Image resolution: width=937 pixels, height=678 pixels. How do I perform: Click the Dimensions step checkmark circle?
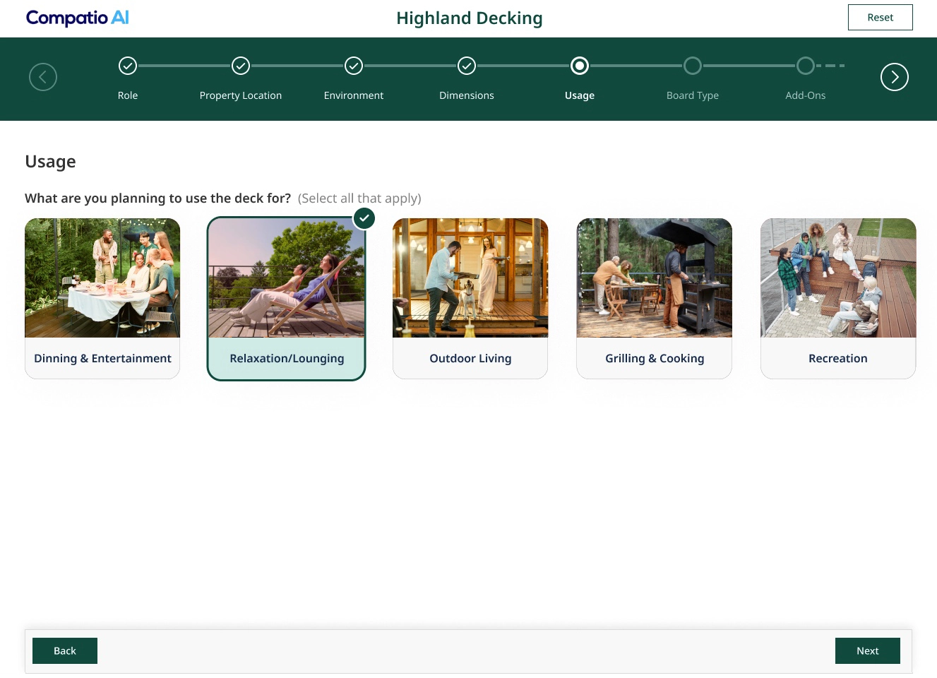[x=467, y=66]
